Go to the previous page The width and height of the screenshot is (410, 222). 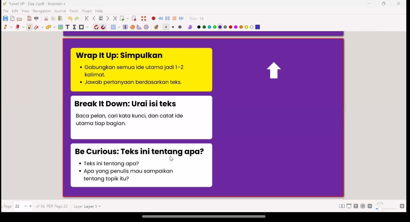coord(94,18)
